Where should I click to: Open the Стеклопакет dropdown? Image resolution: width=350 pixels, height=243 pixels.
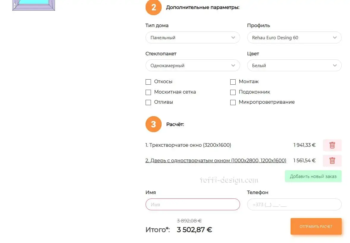click(x=193, y=66)
